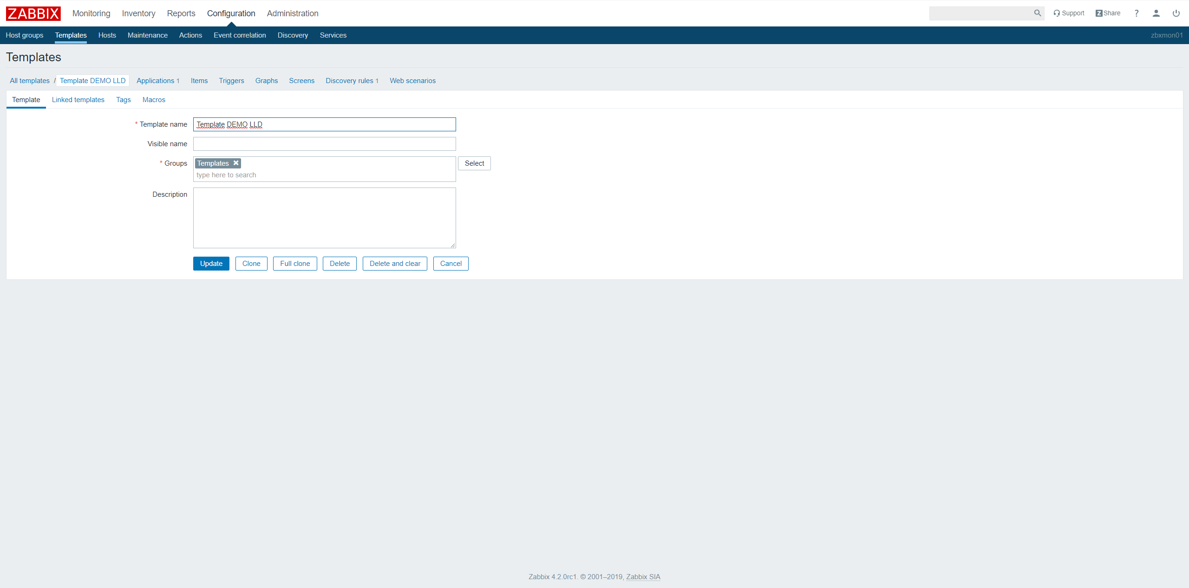Open the user profile icon
This screenshot has height=588, width=1189.
tap(1156, 13)
